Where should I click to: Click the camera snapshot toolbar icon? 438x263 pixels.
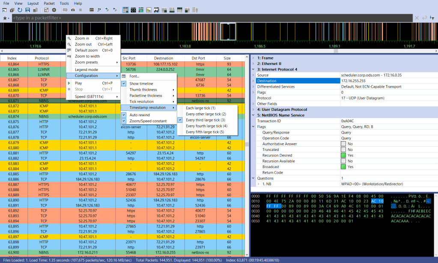(73, 10)
